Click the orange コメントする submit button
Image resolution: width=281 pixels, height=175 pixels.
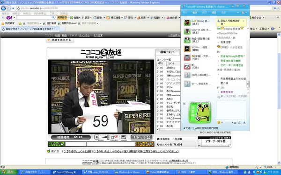144,144
